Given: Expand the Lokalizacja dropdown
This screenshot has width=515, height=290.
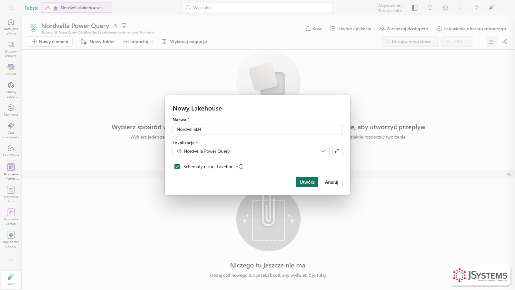Looking at the screenshot, I should click(x=251, y=151).
